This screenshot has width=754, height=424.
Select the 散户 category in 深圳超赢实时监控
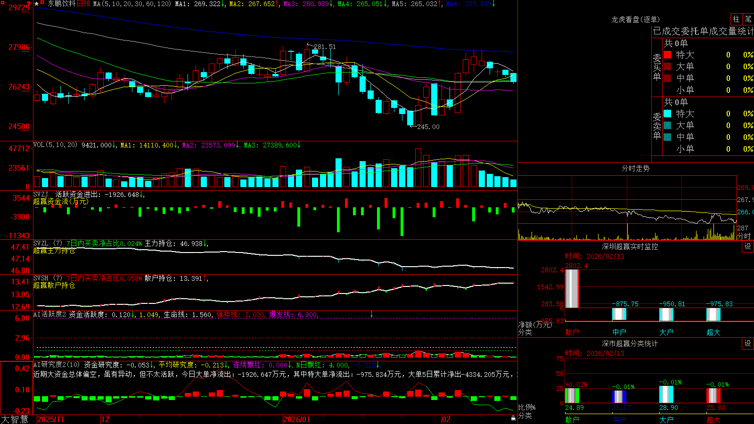click(572, 332)
